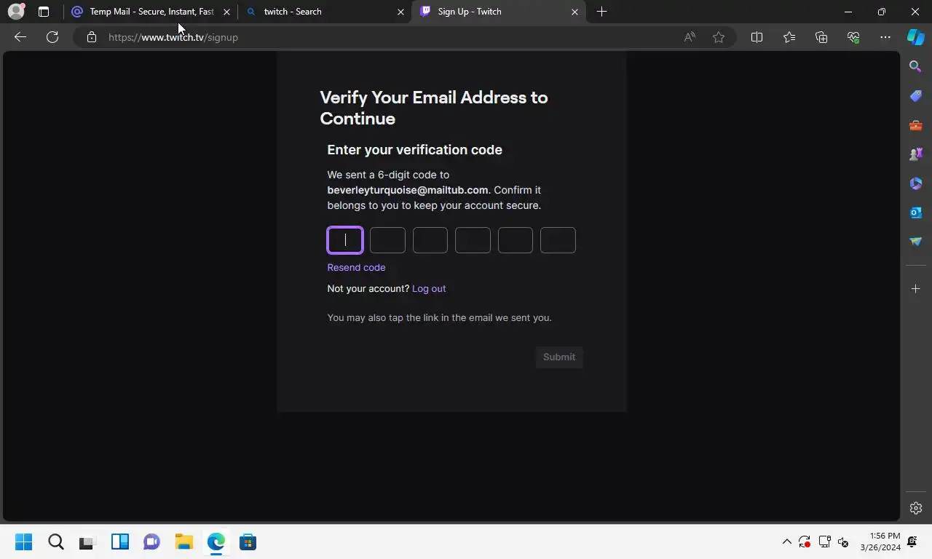
Task: Open sidebar settings gear
Action: 916,508
